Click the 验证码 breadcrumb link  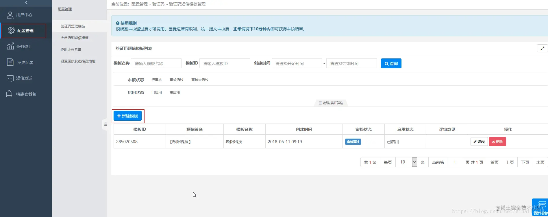click(x=158, y=4)
